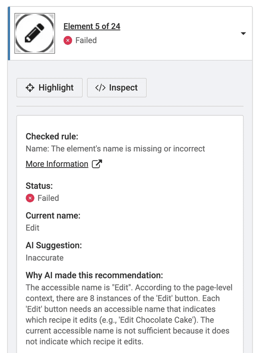Image resolution: width=260 pixels, height=353 pixels.
Task: Click the crosshair target symbol on Highlight
Action: [x=30, y=87]
